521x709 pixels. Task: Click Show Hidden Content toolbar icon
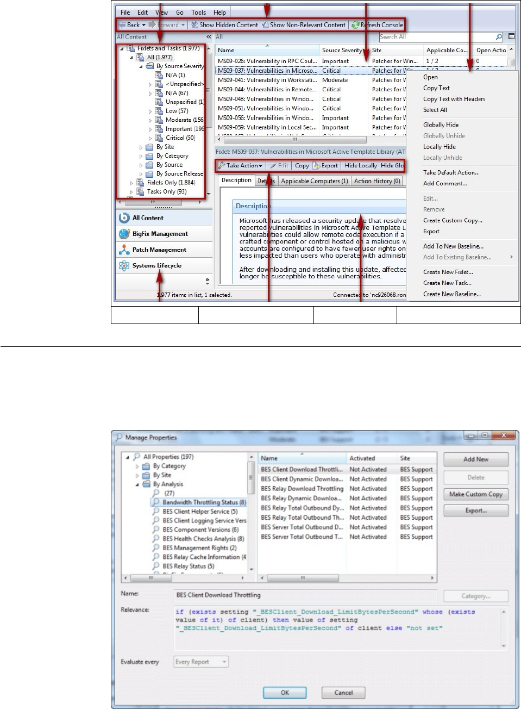tap(194, 24)
